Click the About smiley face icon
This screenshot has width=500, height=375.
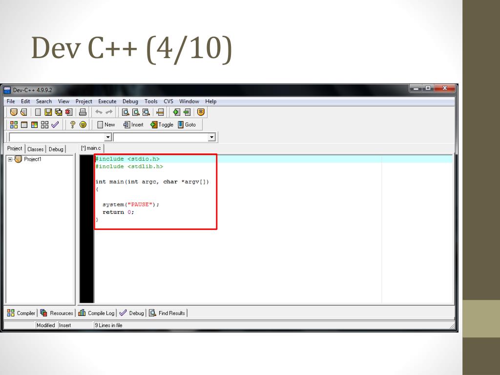pyautogui.click(x=83, y=125)
